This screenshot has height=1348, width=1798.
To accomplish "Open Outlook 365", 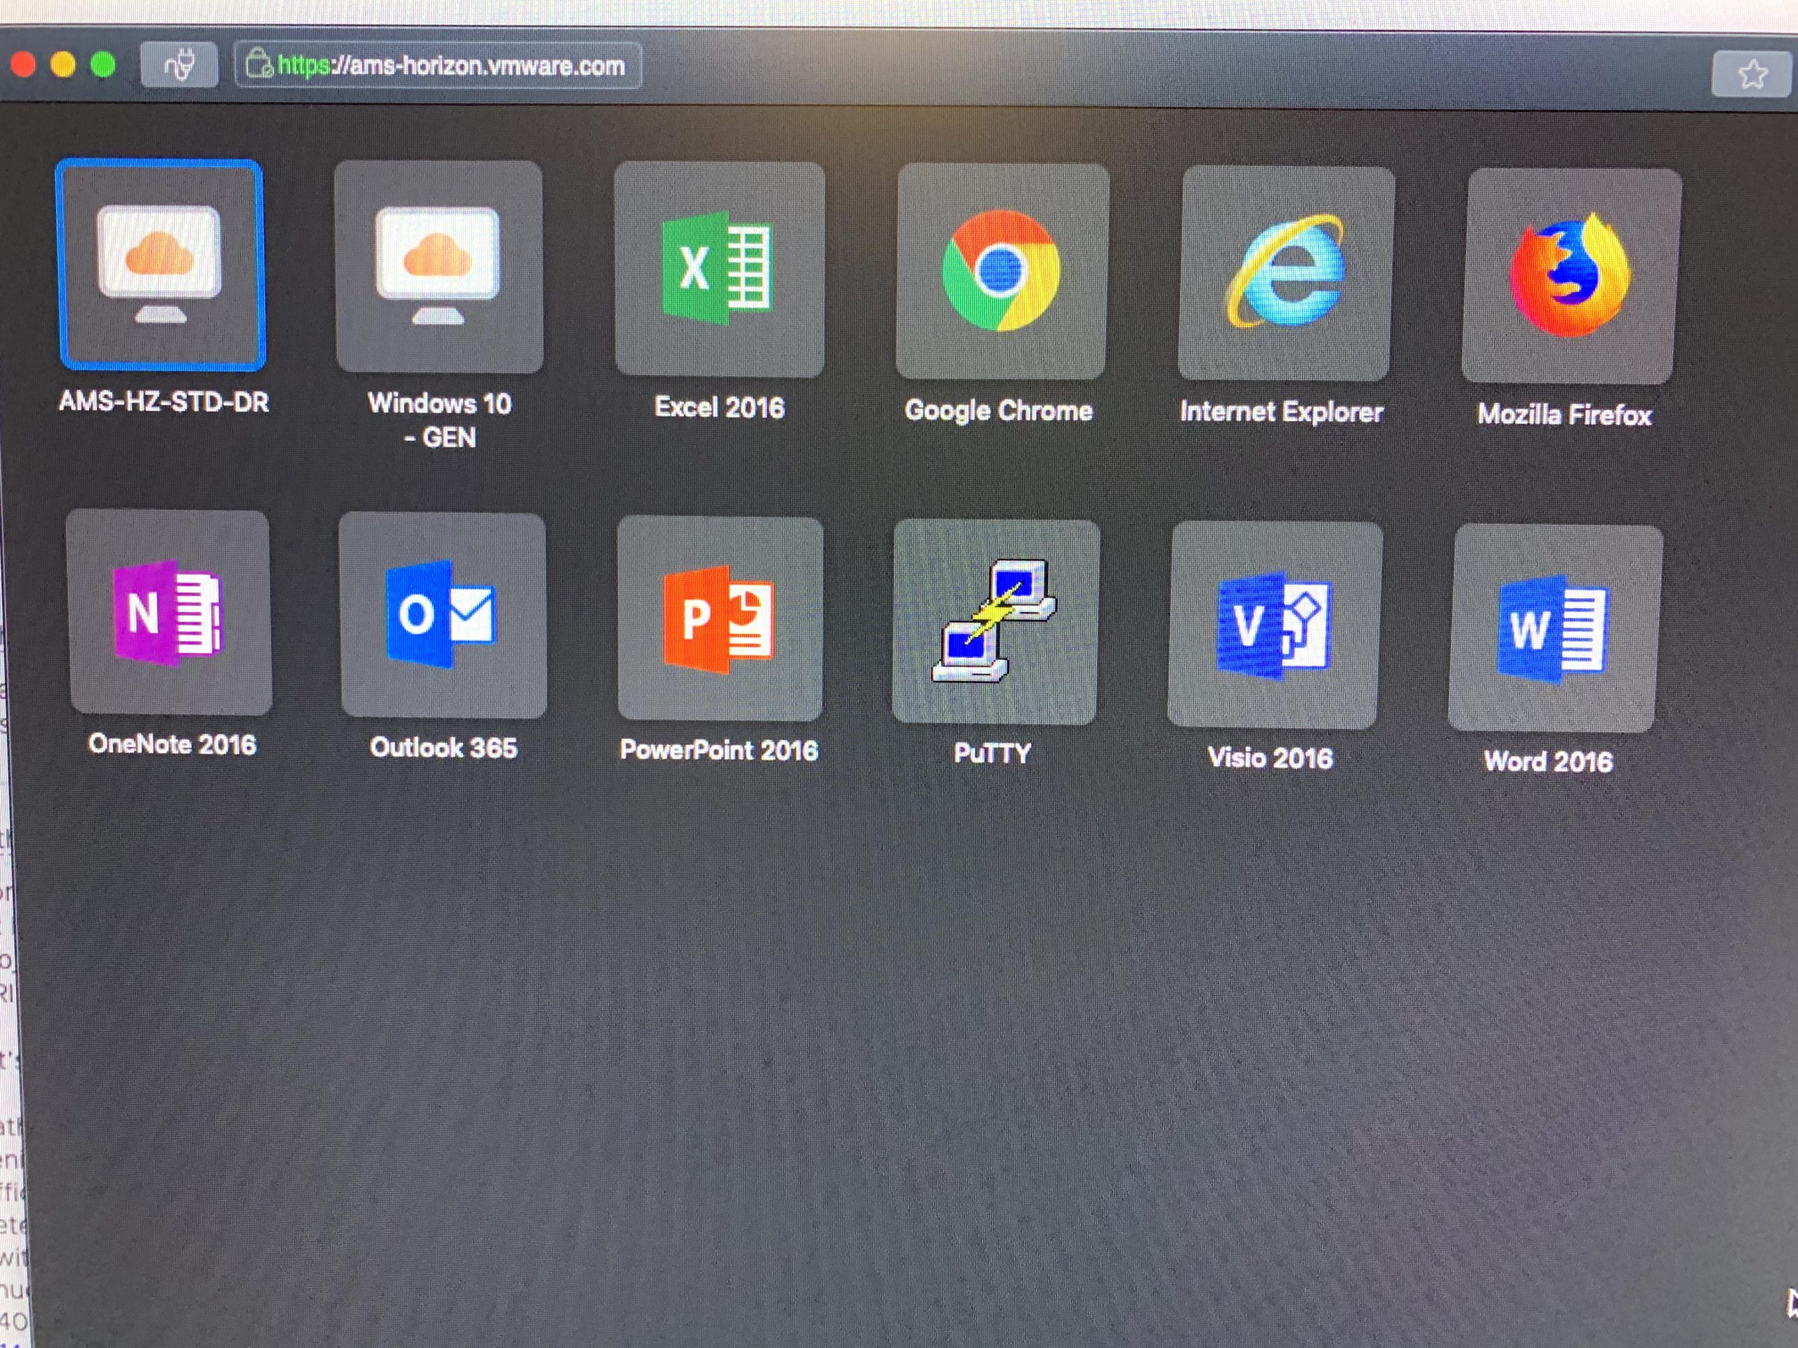I will (x=443, y=615).
